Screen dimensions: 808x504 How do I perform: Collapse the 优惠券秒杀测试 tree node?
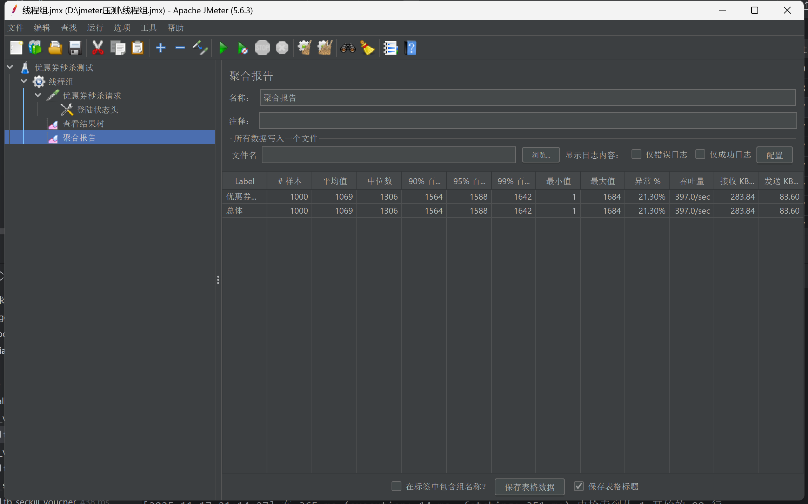click(10, 67)
